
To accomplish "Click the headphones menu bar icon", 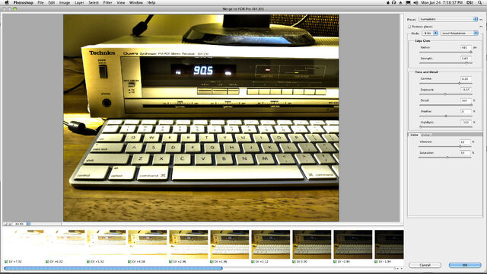I will tap(394, 2).
